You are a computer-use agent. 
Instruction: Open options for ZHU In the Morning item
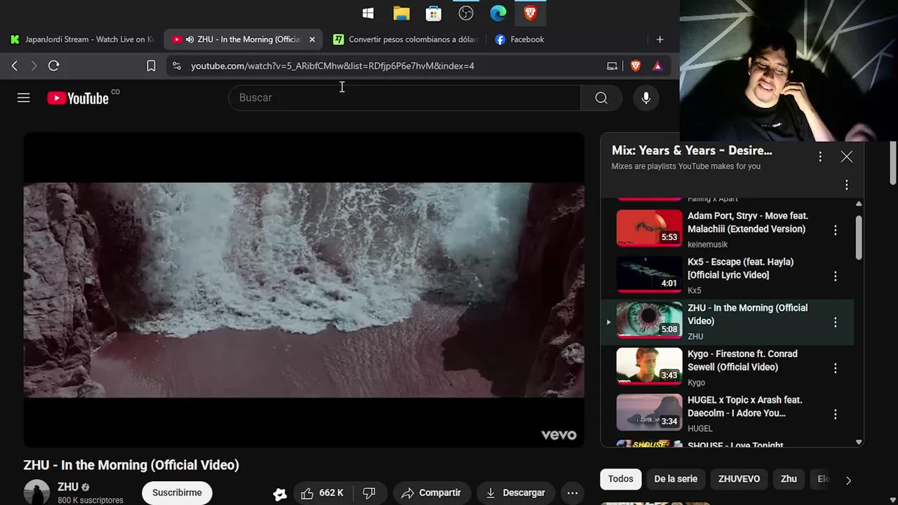[x=836, y=322]
